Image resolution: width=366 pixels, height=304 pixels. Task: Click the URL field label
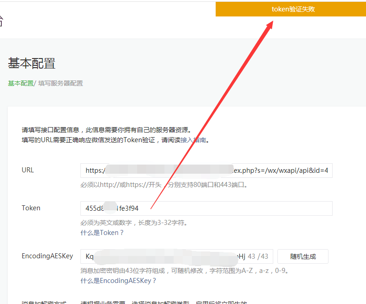click(x=28, y=170)
